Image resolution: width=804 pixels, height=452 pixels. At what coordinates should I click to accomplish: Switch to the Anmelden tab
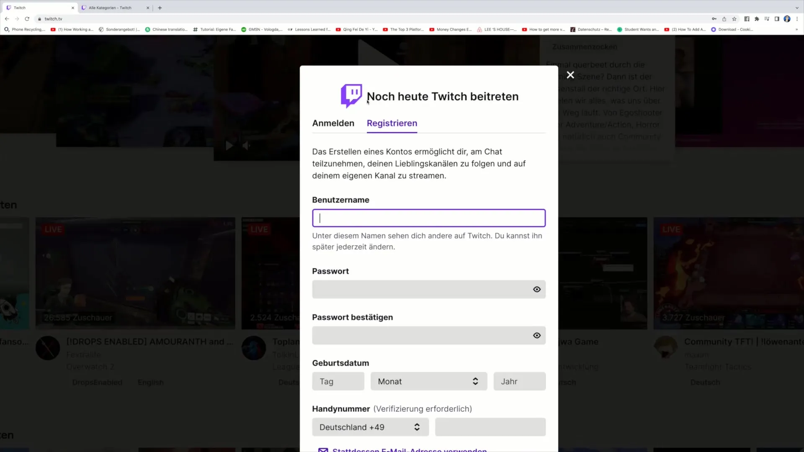pyautogui.click(x=333, y=123)
